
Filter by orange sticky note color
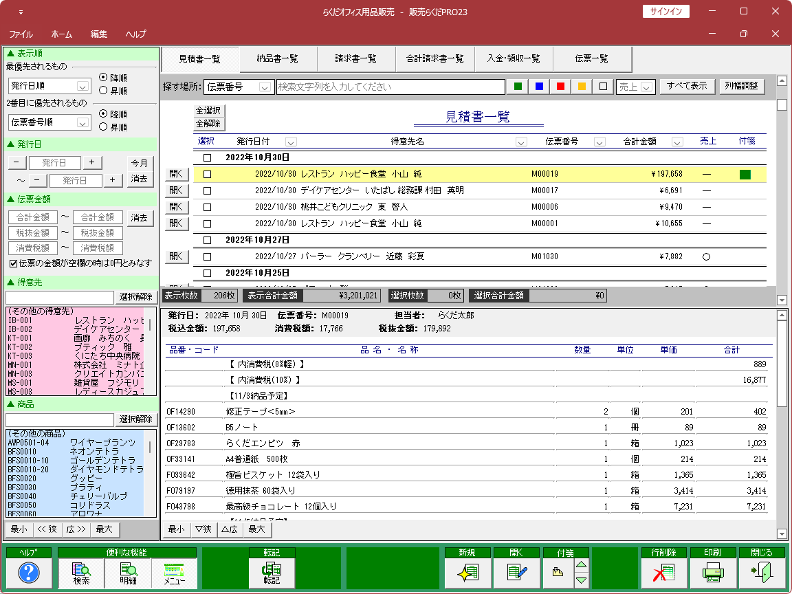click(582, 87)
